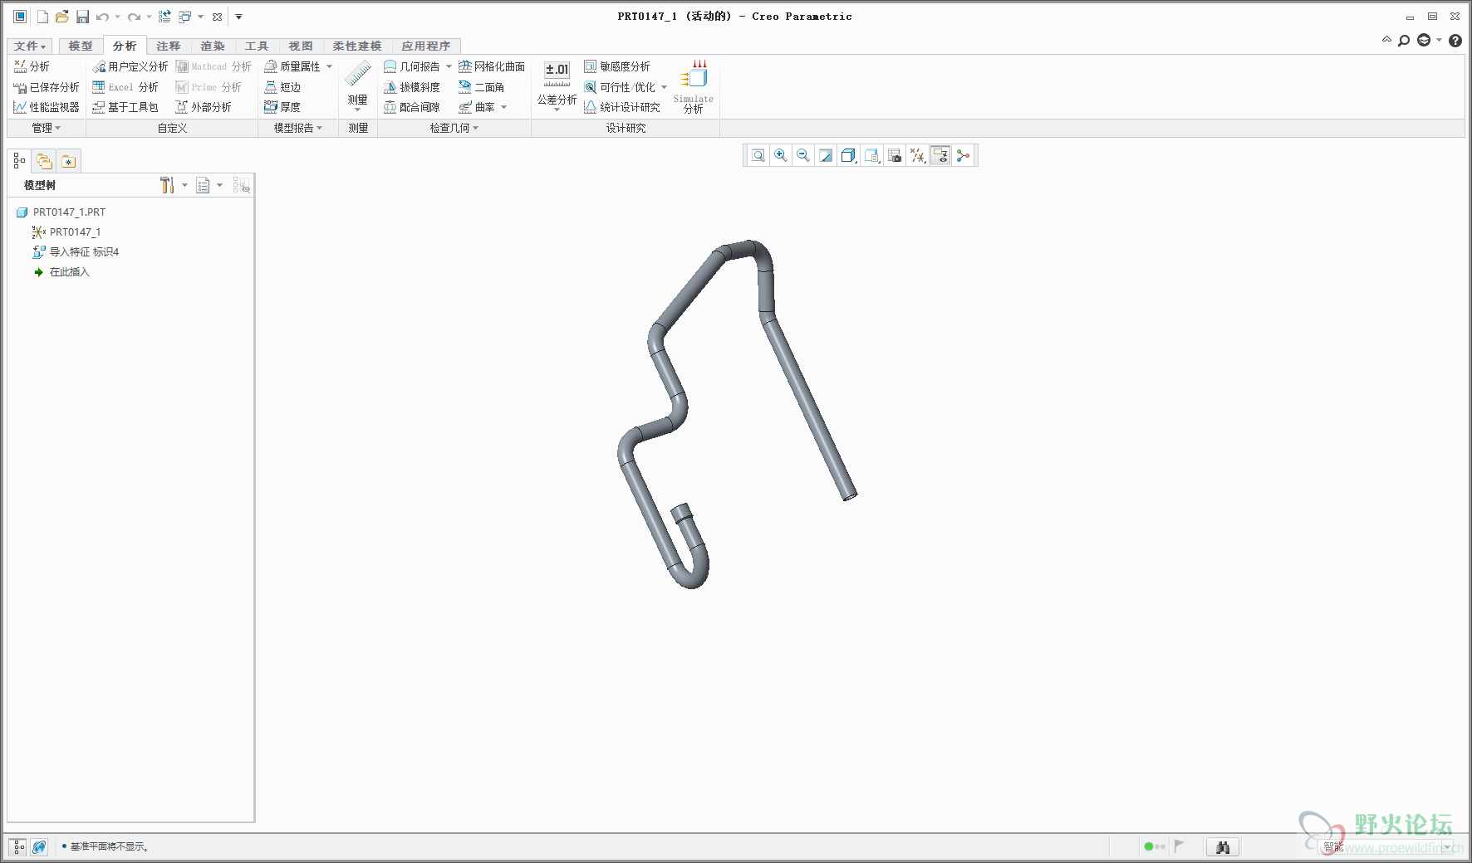Toggle spin center icon in graphics toolbar
The image size is (1472, 863).
(964, 155)
